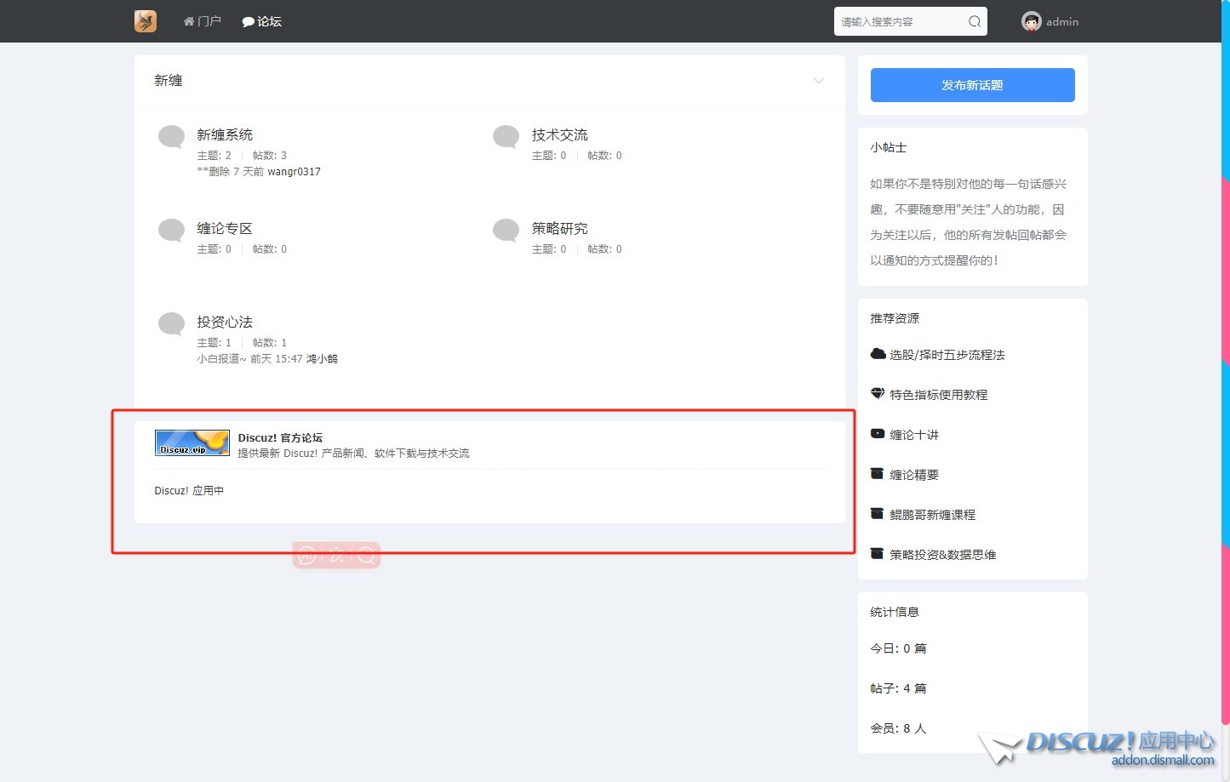Focus the search input field
The image size is (1230, 782).
[x=901, y=22]
